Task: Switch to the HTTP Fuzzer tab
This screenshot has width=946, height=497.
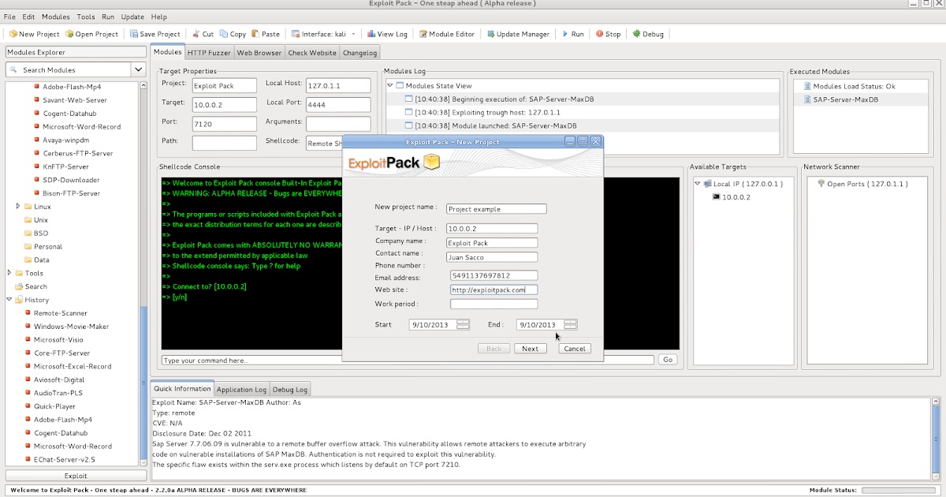Action: [209, 53]
